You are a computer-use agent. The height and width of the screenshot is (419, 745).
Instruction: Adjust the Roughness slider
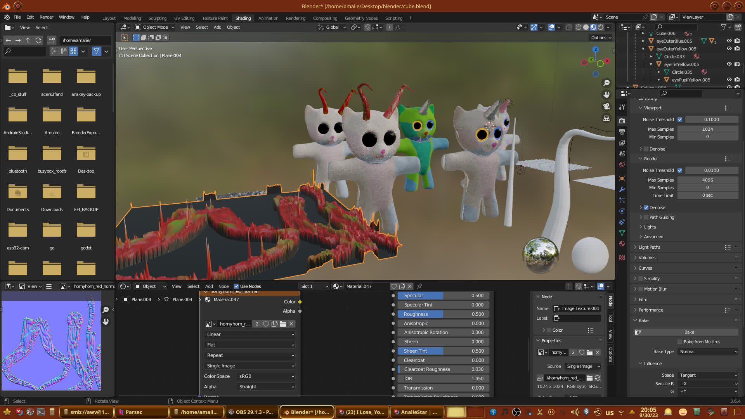click(x=444, y=314)
